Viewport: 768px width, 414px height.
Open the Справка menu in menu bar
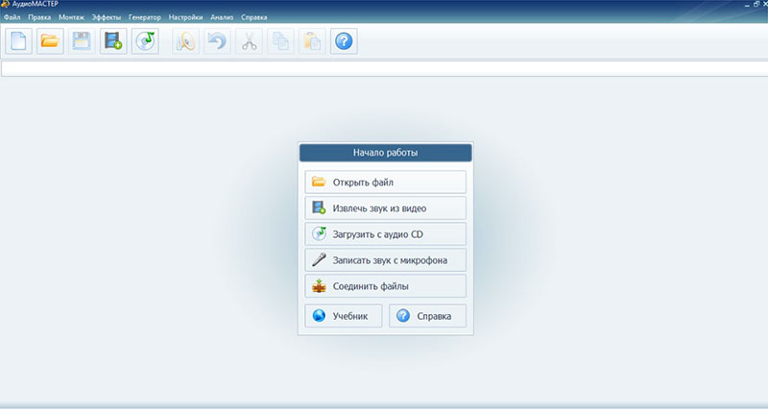(x=253, y=17)
